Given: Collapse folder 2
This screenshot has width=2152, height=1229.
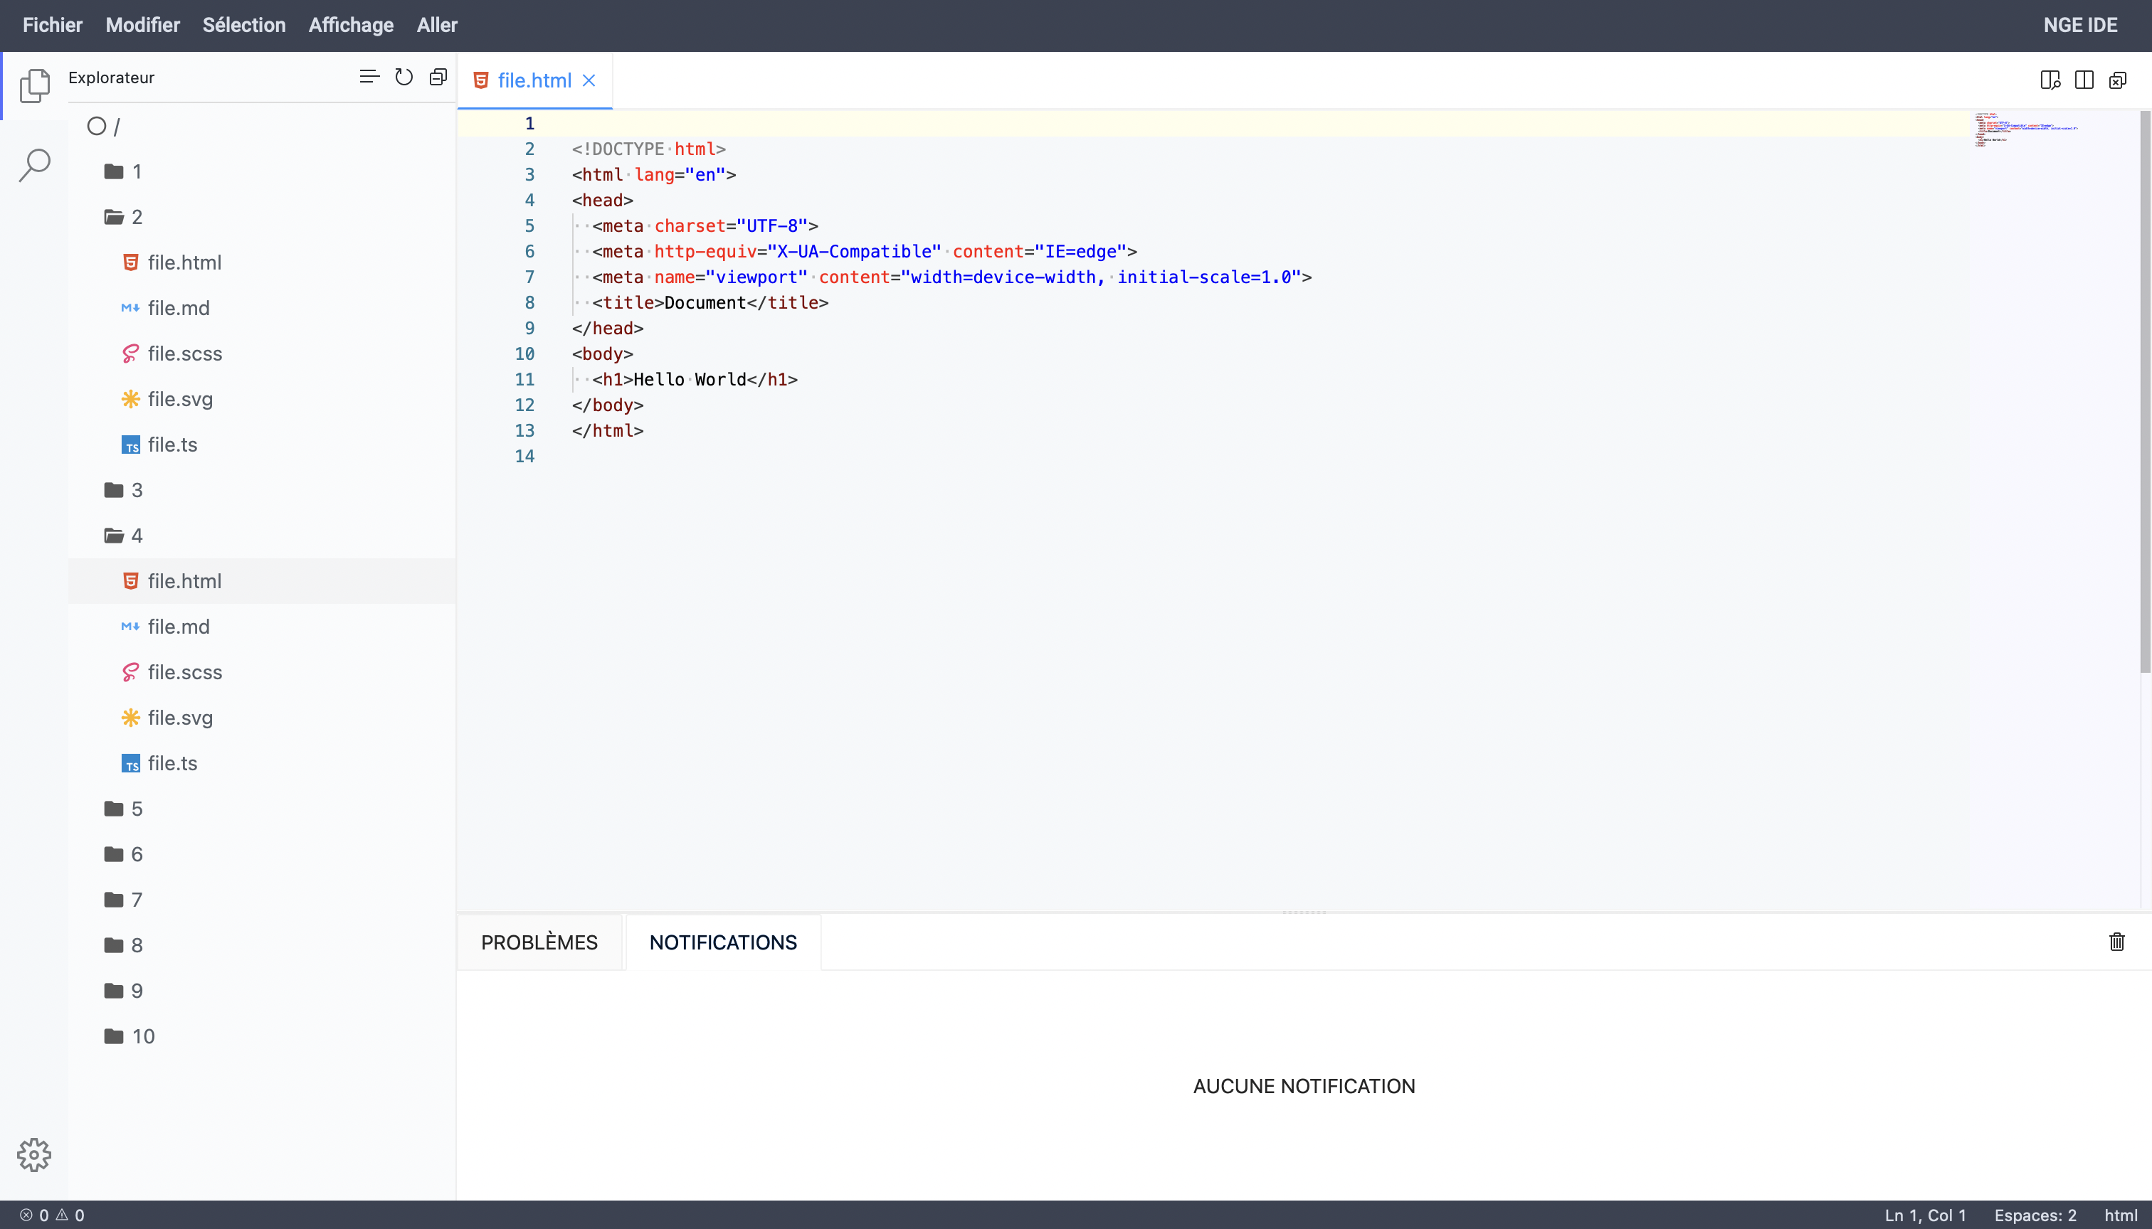Looking at the screenshot, I should click(x=262, y=217).
